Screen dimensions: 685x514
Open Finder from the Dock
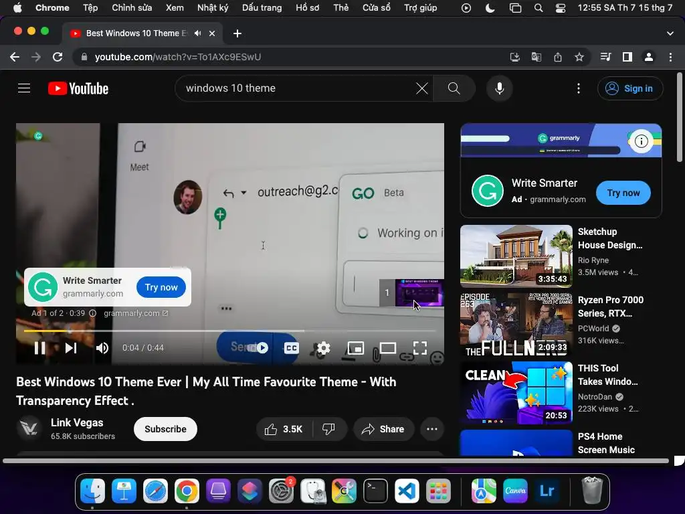(92, 491)
